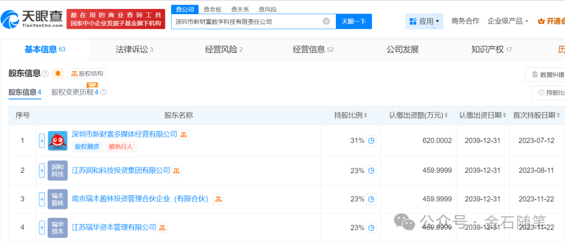The image size is (565, 245).
Task: Click the 商务合作 link
Action: click(465, 21)
